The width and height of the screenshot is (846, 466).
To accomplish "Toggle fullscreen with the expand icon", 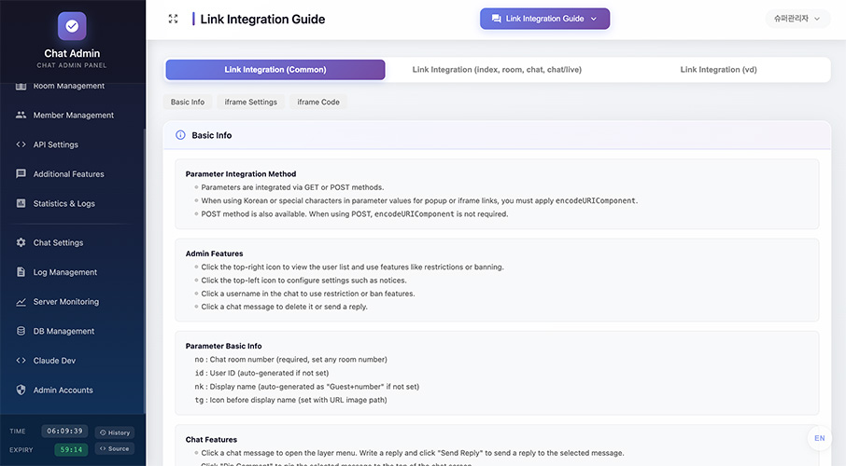I will [173, 19].
